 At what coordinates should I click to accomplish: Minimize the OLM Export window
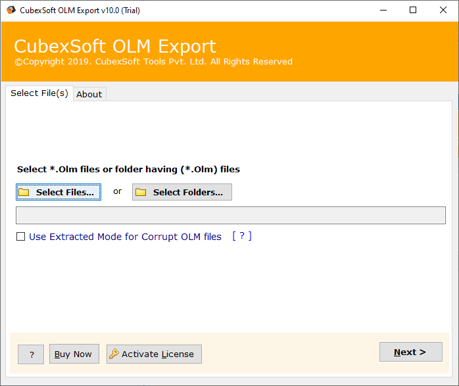(x=383, y=11)
